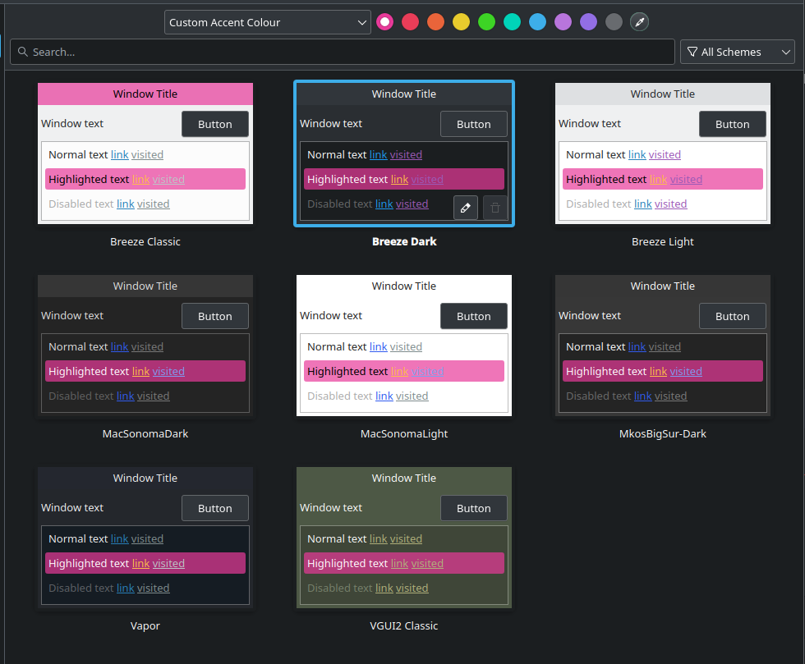Click Normal text row in Vapor preview
Screen dimensions: 805x664
click(145, 538)
